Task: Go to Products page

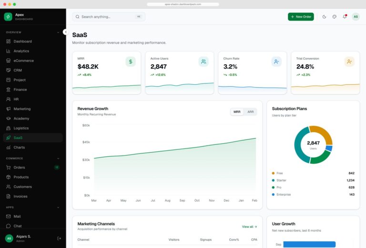Action: click(33, 177)
